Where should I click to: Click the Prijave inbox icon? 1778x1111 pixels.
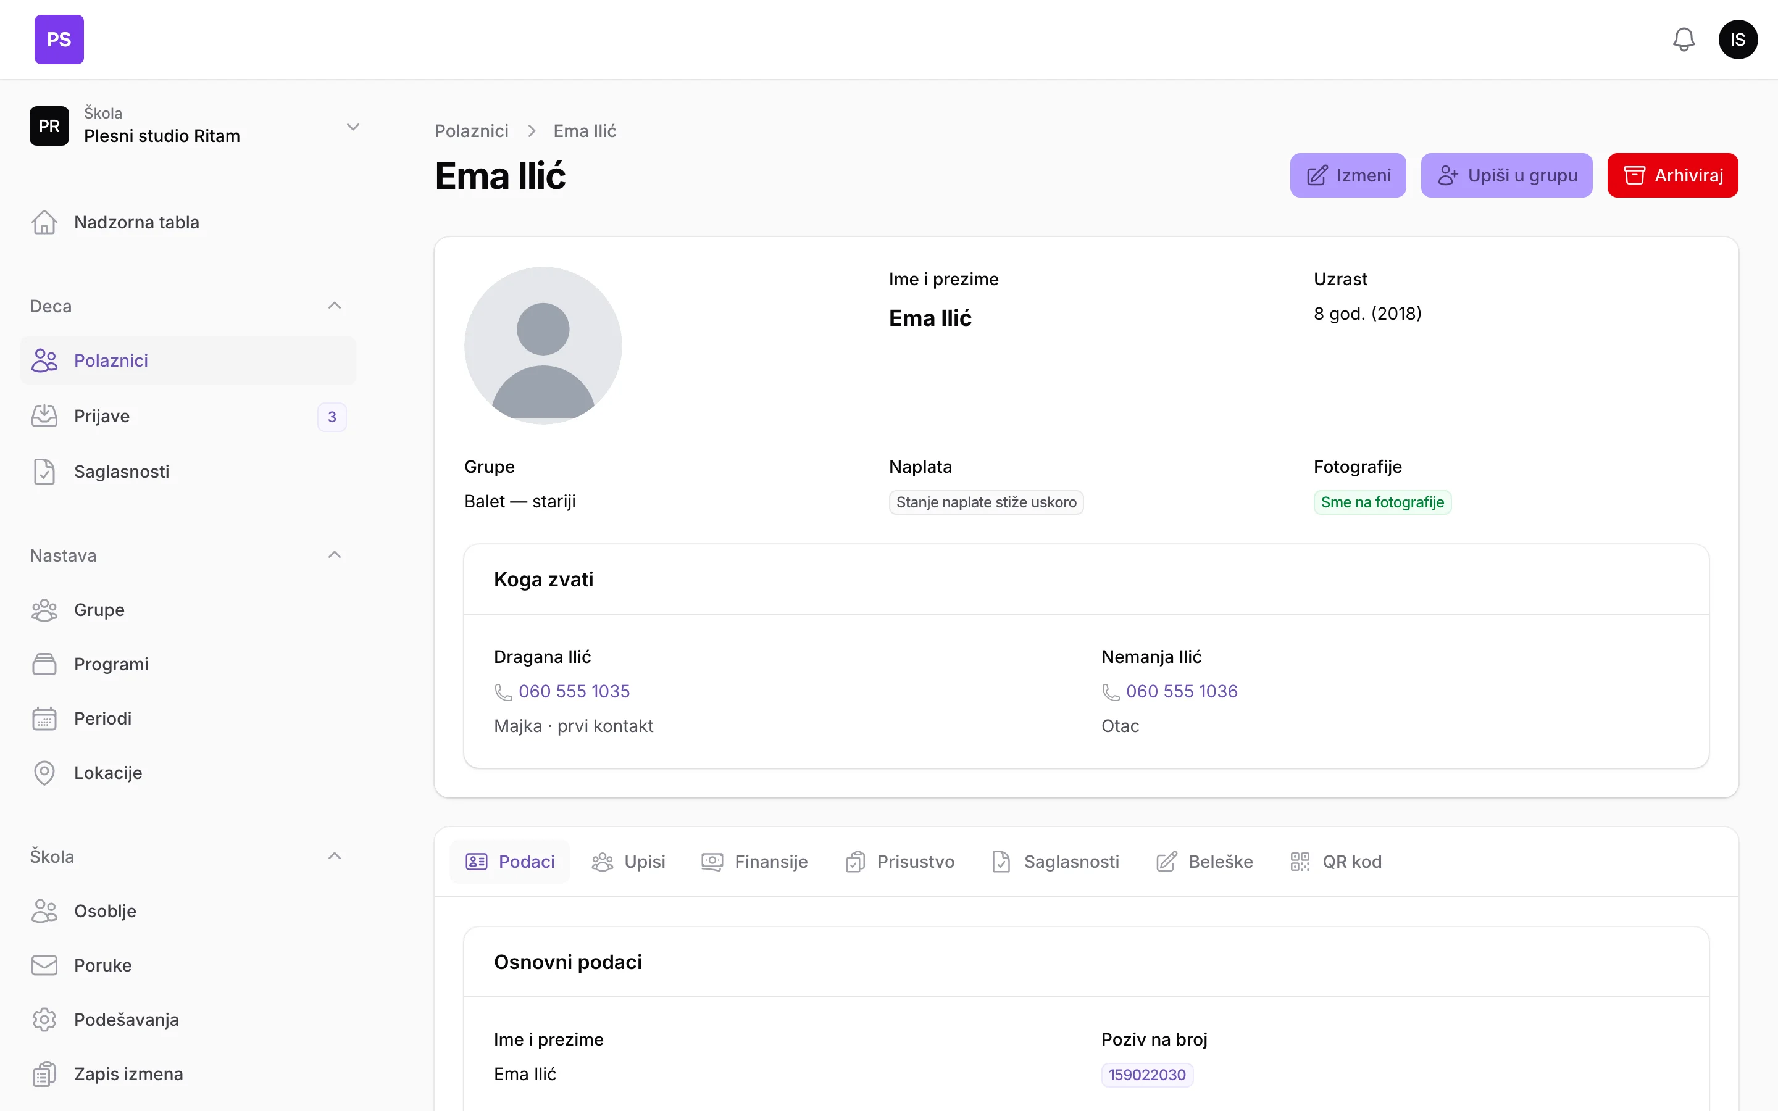[x=44, y=416]
